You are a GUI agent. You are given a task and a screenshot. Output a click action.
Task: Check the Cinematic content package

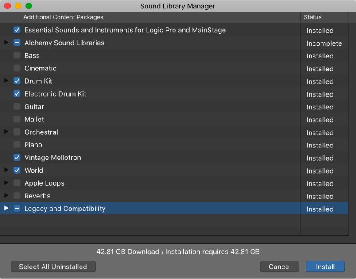coord(16,69)
